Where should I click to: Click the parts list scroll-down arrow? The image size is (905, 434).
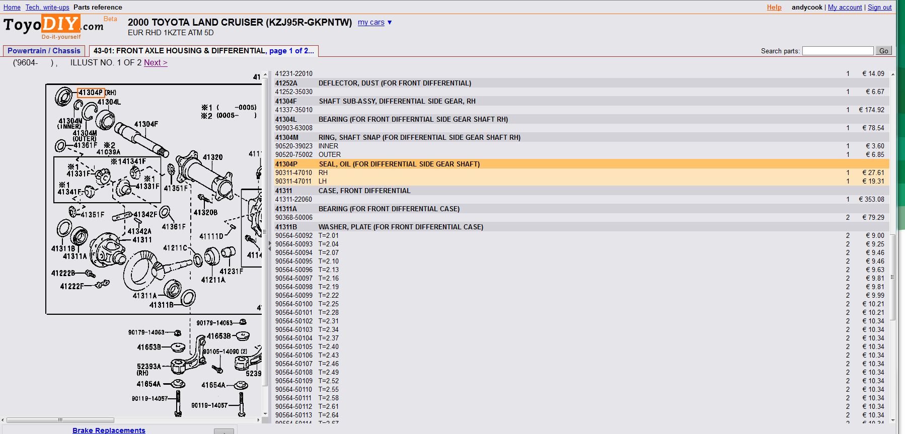click(892, 420)
